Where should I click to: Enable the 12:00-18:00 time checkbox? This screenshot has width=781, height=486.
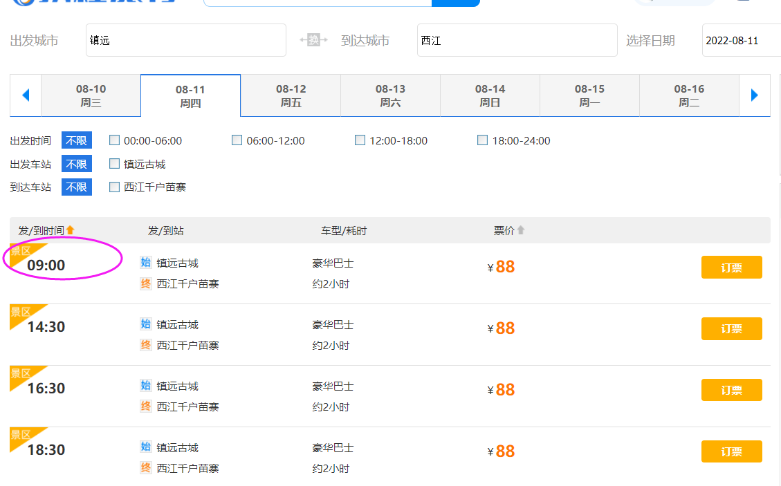coord(360,140)
